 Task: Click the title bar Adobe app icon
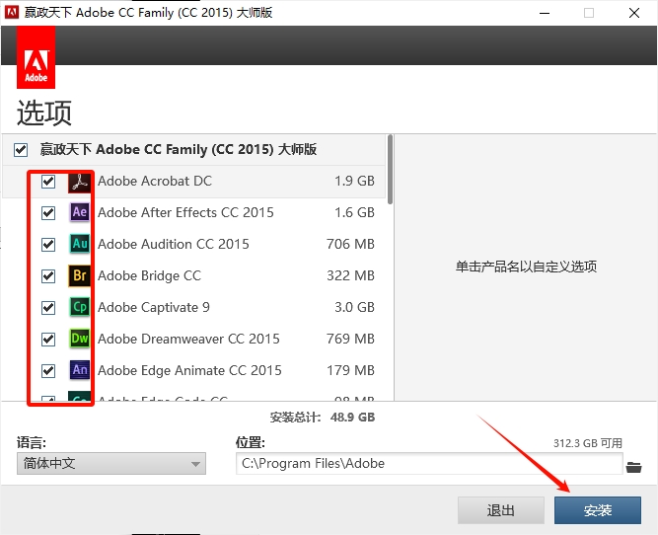[x=11, y=13]
